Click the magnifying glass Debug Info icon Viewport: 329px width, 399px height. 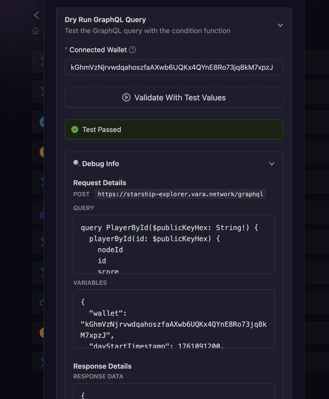[76, 163]
